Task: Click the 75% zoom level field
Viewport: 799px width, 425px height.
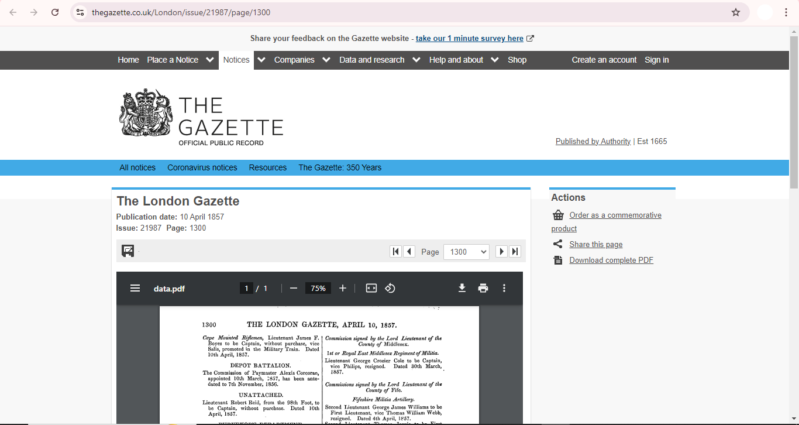Action: [318, 288]
